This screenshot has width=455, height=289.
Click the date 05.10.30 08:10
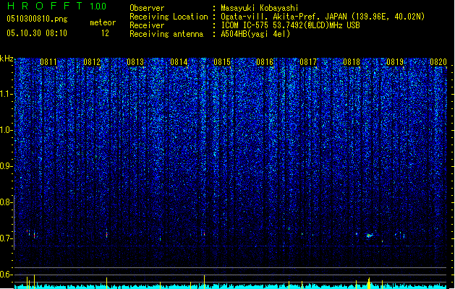37,33
